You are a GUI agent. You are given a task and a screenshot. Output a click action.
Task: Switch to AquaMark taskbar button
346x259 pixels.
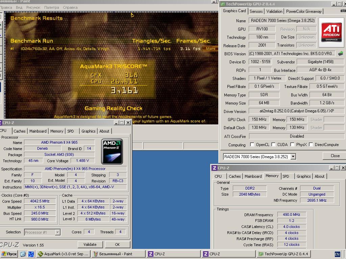pos(63,254)
